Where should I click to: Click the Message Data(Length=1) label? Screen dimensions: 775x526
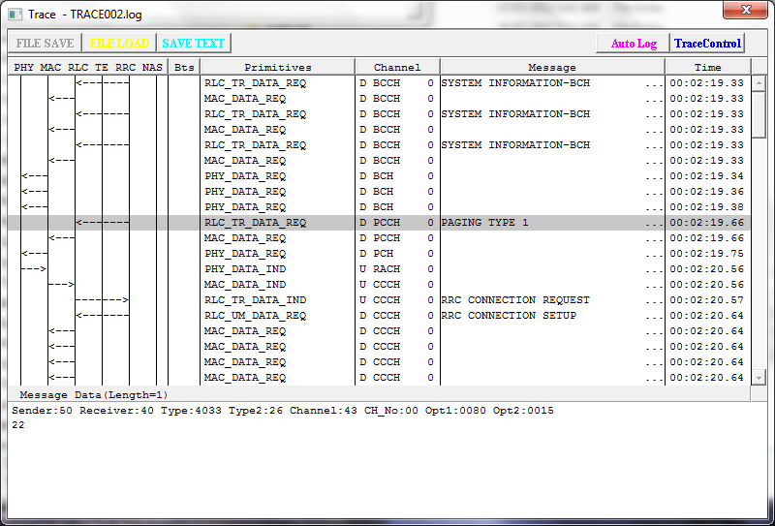coord(94,395)
